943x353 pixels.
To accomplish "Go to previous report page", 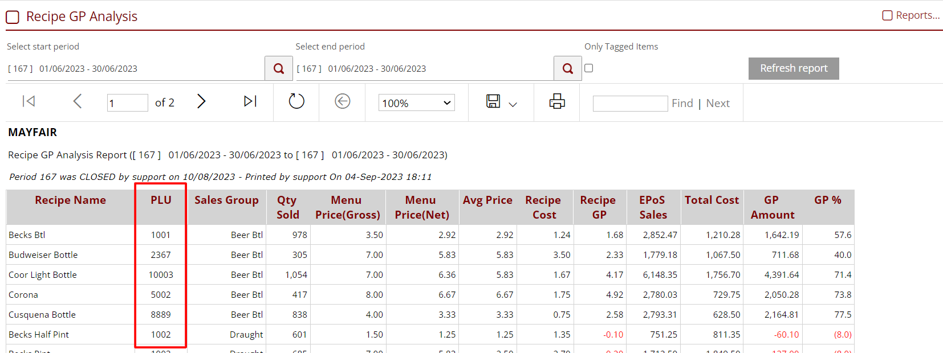I will tap(78, 101).
